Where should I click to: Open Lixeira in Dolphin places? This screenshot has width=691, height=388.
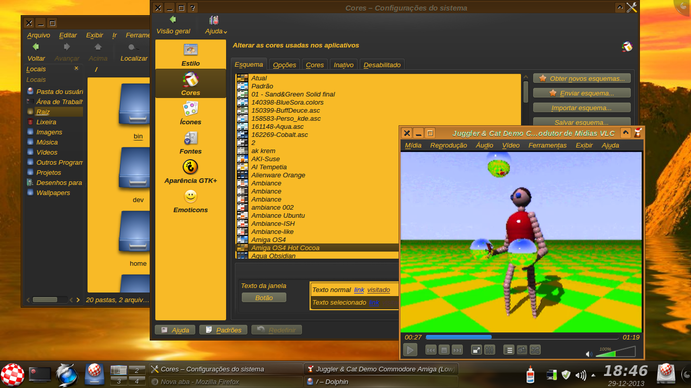tap(54, 122)
